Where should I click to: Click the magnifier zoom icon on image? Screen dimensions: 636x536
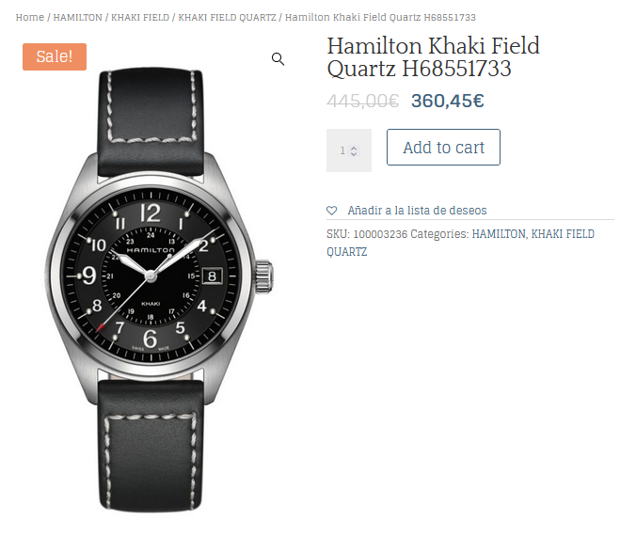(278, 59)
